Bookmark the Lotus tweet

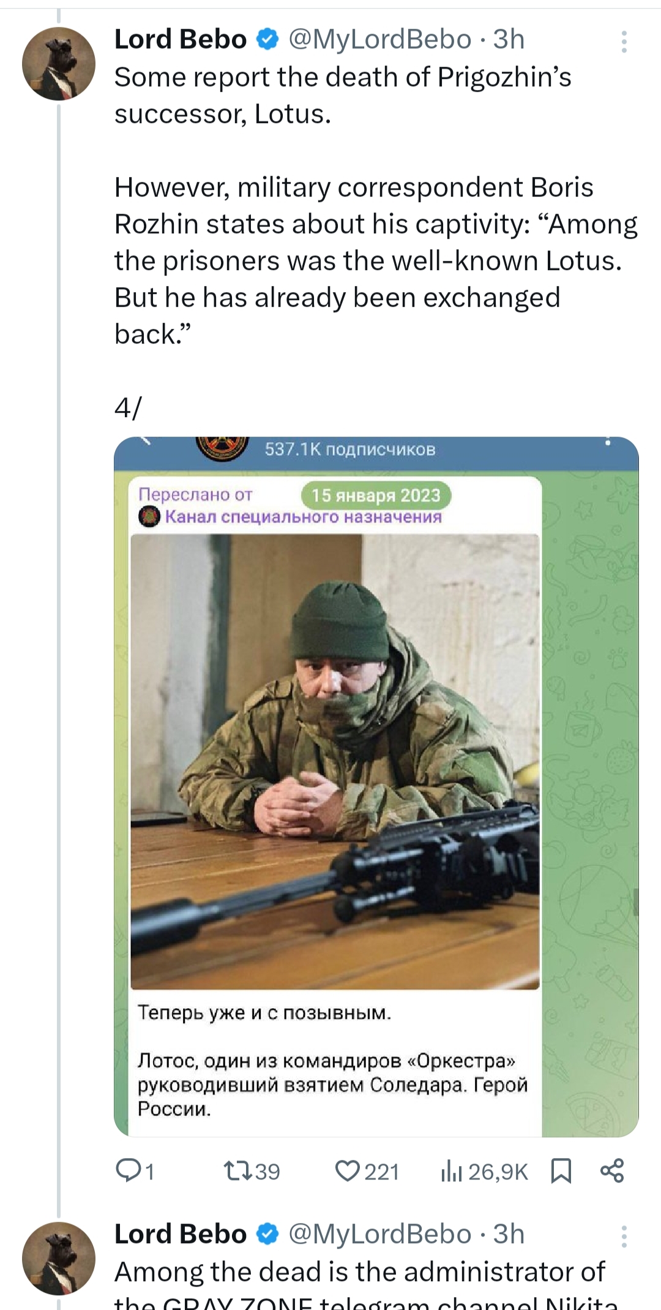[561, 1171]
